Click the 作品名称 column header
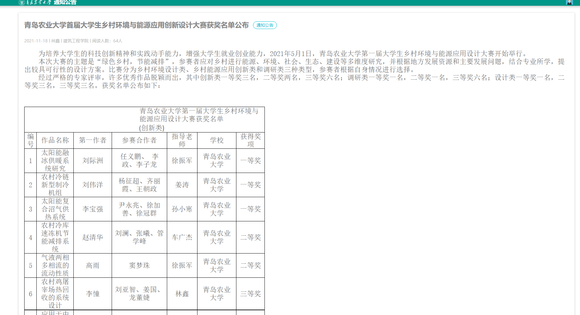Viewport: 580px width, 315px height. pyautogui.click(x=55, y=140)
